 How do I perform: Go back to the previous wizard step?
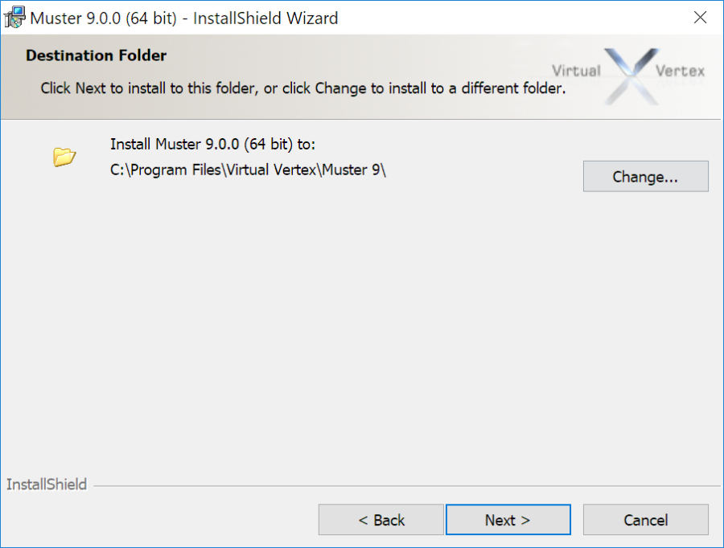[381, 519]
